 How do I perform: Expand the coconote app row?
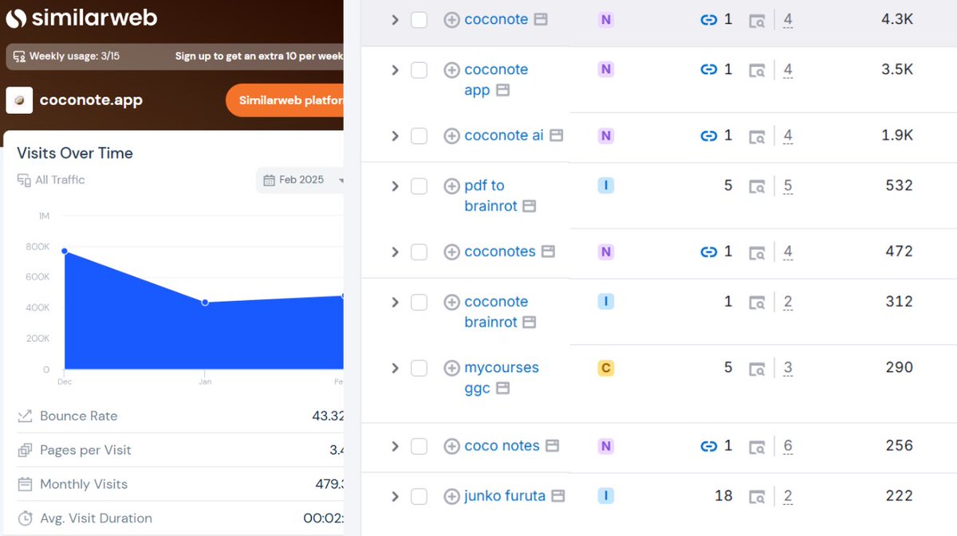tap(394, 70)
